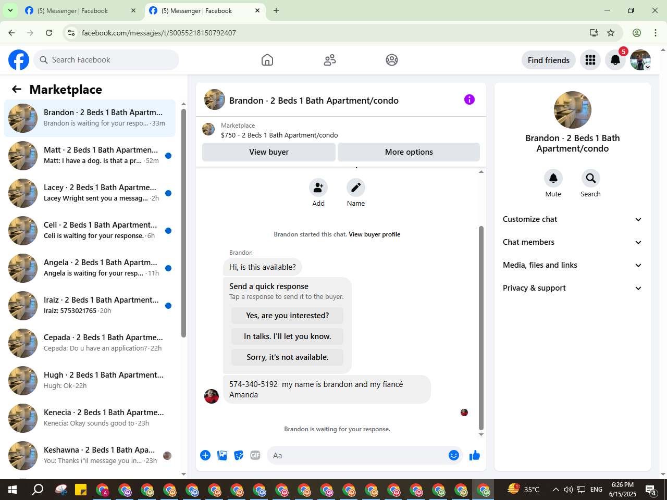Open the account profile picture menu
The width and height of the screenshot is (667, 500).
(640, 60)
